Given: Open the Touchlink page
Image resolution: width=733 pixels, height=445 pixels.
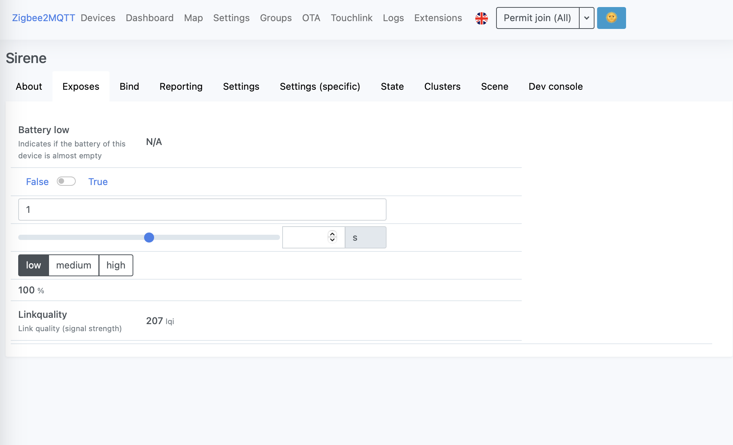Looking at the screenshot, I should tap(351, 18).
